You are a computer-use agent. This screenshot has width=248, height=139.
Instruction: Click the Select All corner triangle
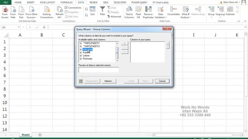pos(6,35)
